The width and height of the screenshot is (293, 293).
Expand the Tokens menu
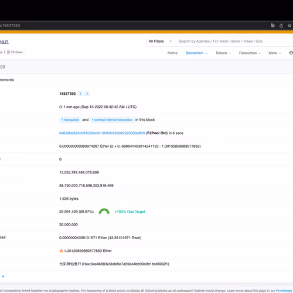(223, 53)
